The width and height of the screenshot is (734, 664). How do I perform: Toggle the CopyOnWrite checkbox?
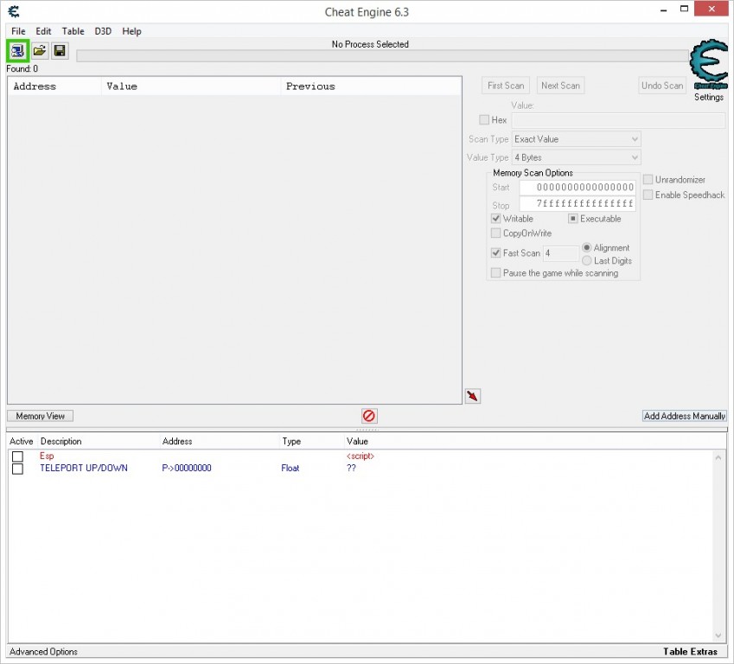click(x=495, y=233)
